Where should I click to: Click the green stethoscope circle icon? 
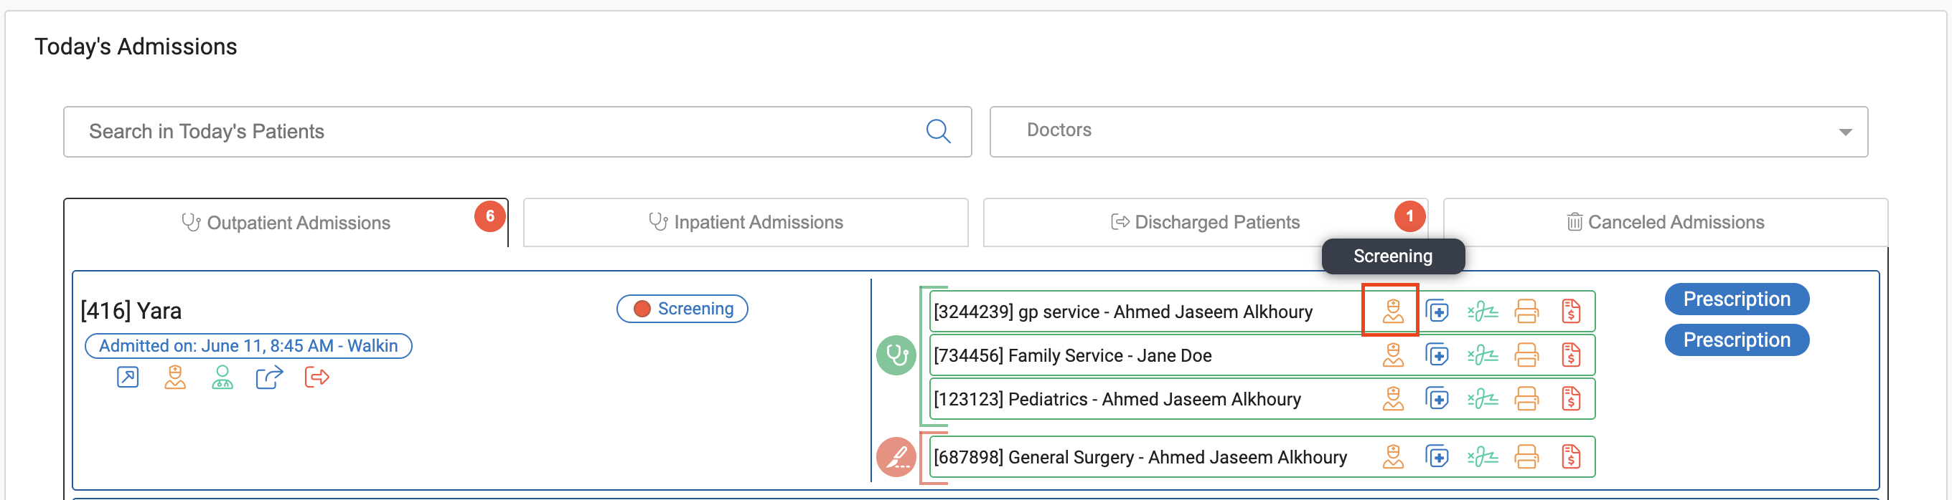[x=896, y=355]
